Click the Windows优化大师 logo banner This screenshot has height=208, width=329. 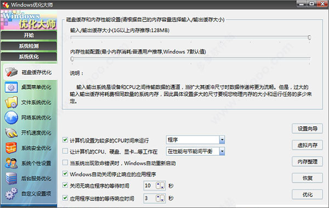(x=29, y=20)
